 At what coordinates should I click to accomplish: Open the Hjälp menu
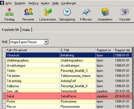55,3
